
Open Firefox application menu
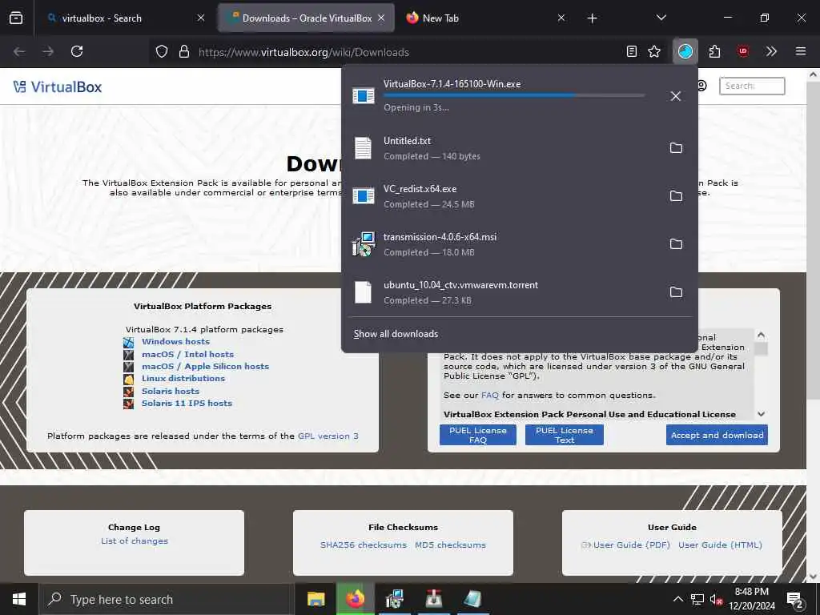801,51
